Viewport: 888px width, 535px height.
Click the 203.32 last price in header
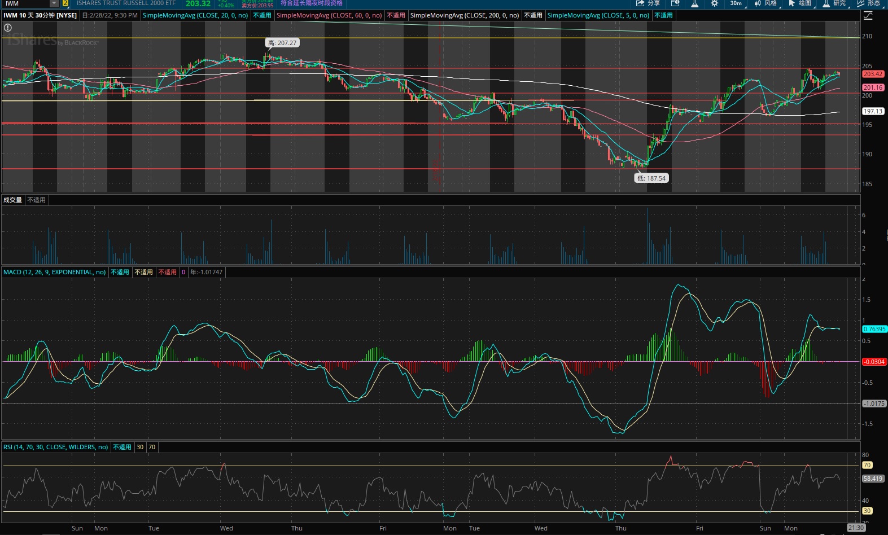click(x=198, y=3)
